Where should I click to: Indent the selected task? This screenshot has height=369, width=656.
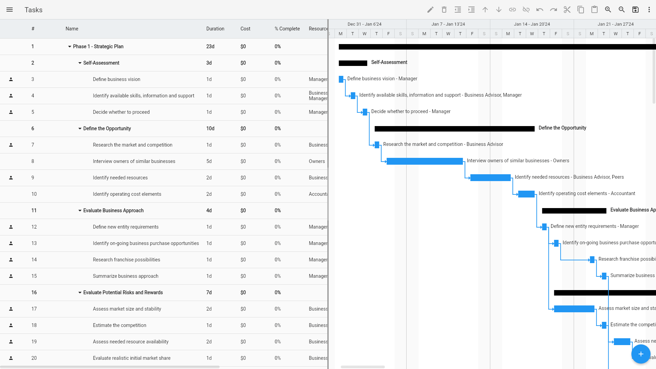pyautogui.click(x=471, y=10)
